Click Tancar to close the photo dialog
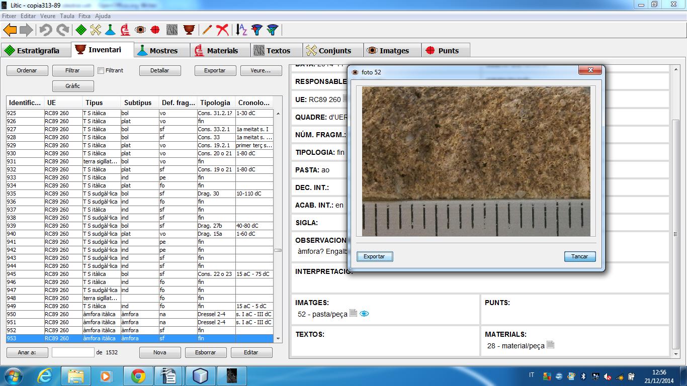 tap(579, 256)
